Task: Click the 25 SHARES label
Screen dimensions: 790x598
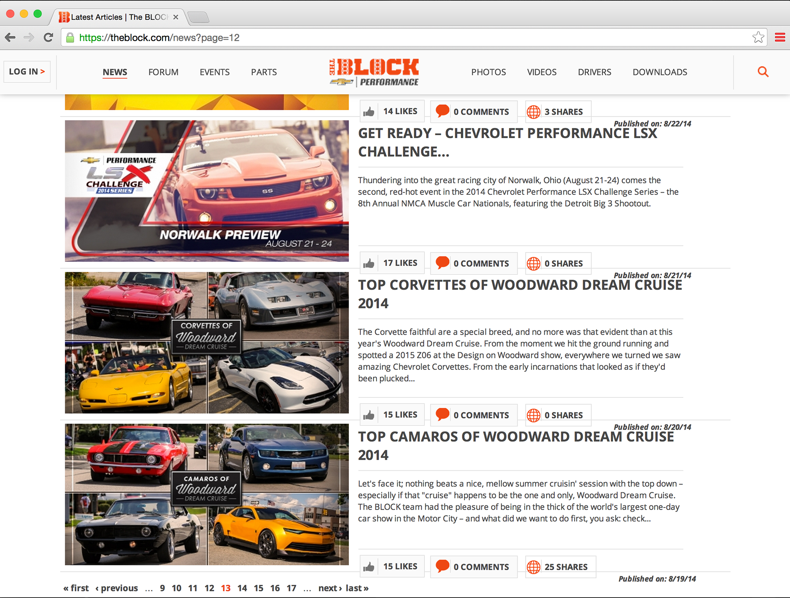Action: point(566,567)
